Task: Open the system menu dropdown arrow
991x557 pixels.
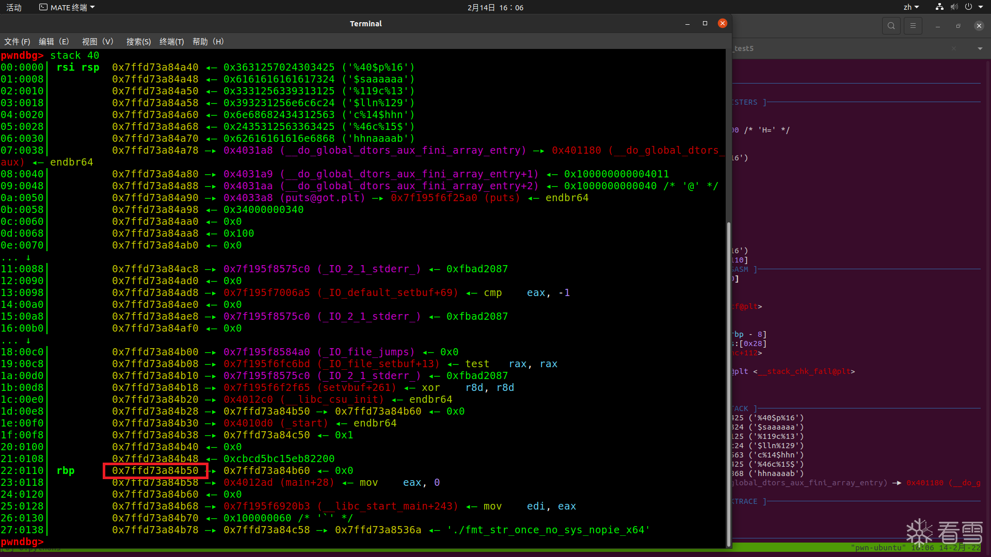Action: pos(981,7)
